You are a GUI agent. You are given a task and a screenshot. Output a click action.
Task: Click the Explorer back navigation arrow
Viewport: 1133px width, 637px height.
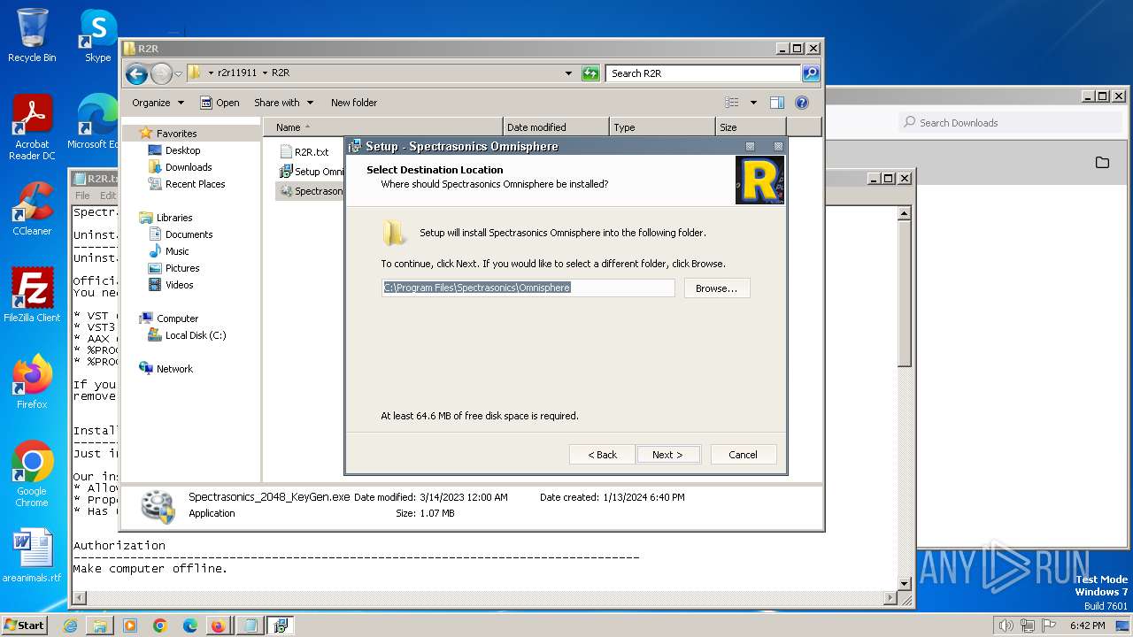[136, 73]
